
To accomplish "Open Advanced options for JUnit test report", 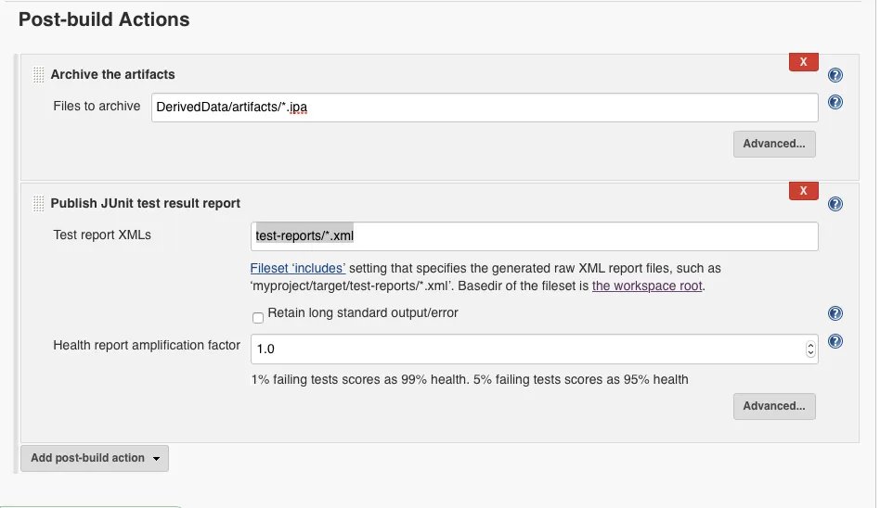I will click(774, 406).
